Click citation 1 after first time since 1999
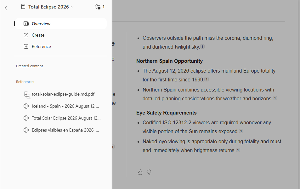 tap(207, 80)
